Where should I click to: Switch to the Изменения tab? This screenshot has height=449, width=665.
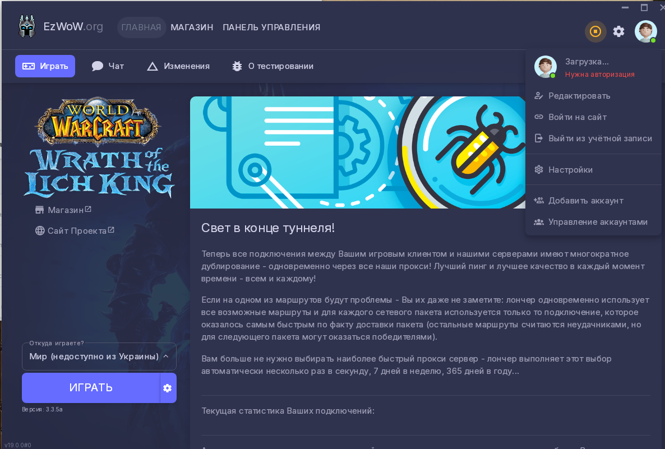coord(178,66)
